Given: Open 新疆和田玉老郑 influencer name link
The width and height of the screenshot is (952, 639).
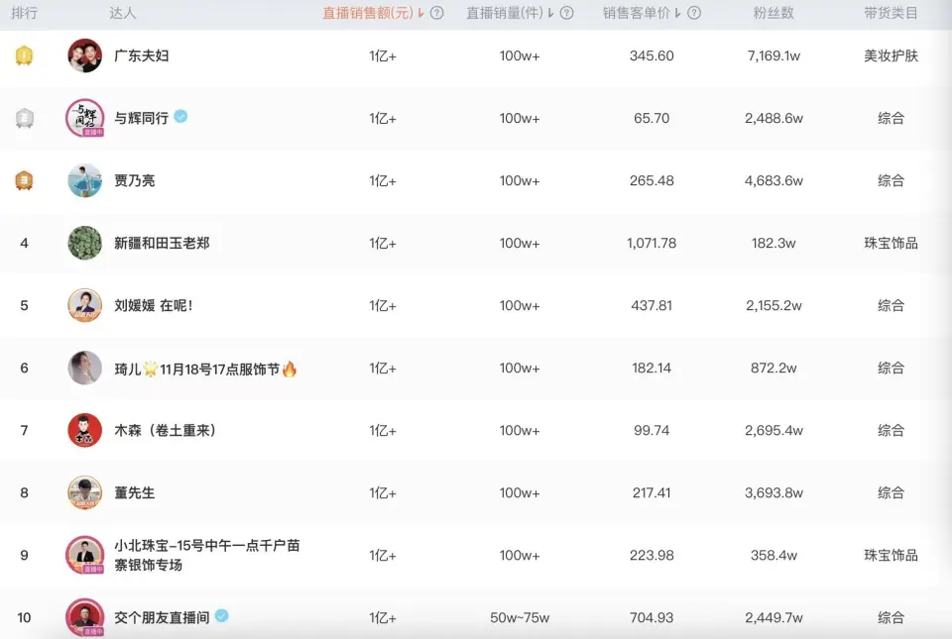Looking at the screenshot, I should (162, 243).
